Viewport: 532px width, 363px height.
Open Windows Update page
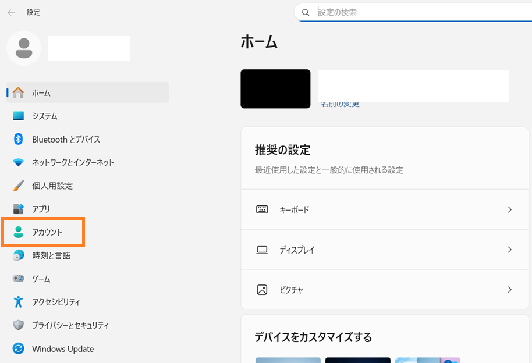coord(87,348)
